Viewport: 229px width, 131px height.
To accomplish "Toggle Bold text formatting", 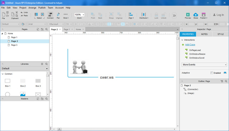I will [x=75, y=24].
